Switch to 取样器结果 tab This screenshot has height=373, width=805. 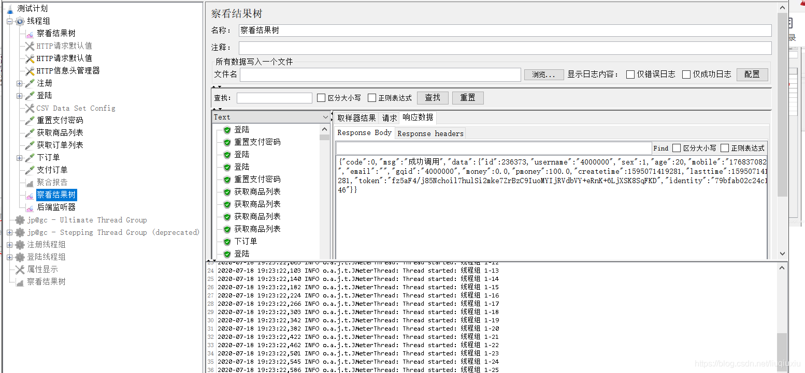[357, 118]
